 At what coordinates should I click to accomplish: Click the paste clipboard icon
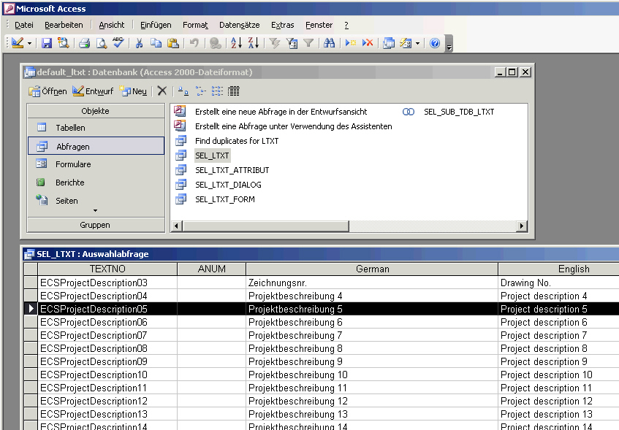coord(173,42)
